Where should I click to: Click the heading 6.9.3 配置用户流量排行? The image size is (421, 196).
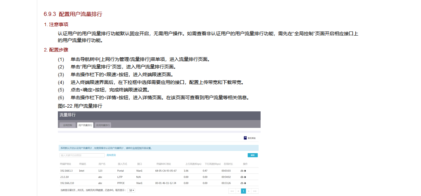click(73, 14)
